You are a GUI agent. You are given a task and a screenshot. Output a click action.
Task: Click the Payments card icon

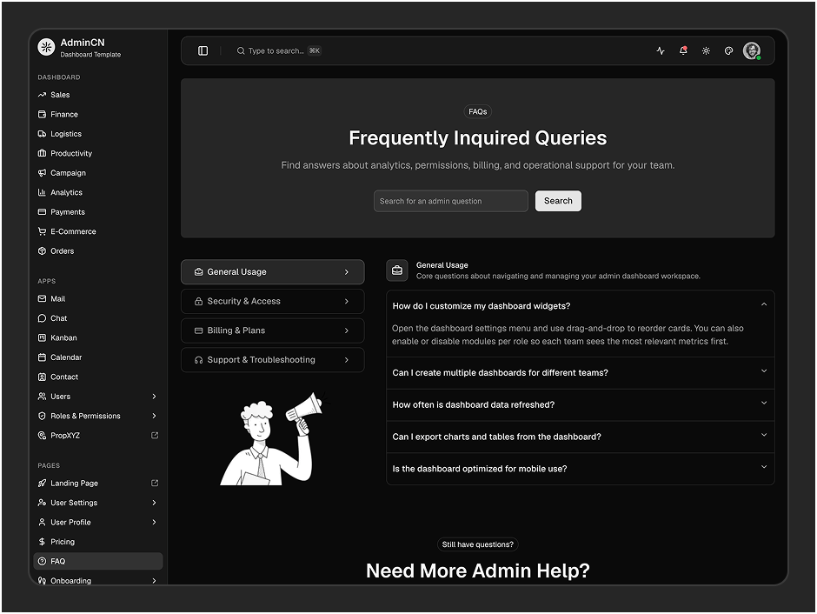(x=43, y=212)
